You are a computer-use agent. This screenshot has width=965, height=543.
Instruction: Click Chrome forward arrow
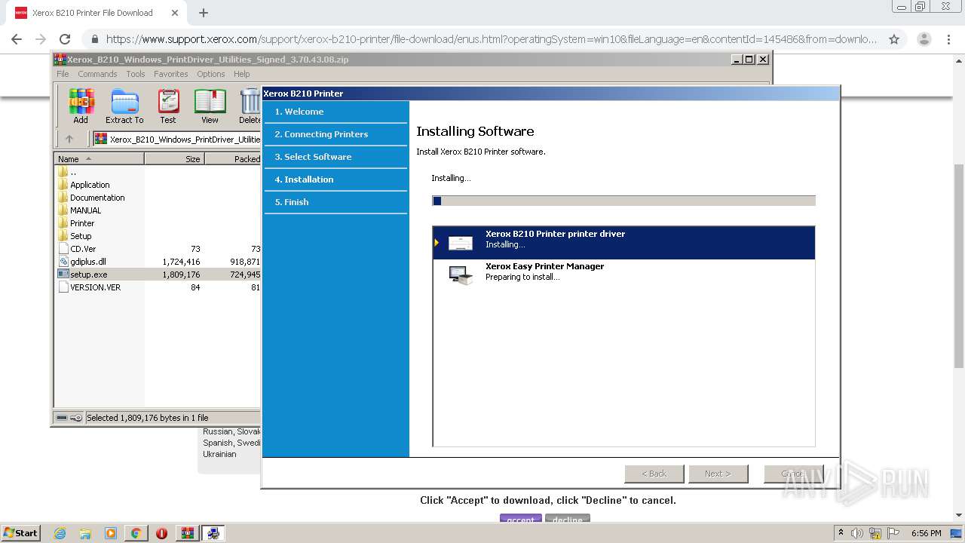[x=41, y=39]
